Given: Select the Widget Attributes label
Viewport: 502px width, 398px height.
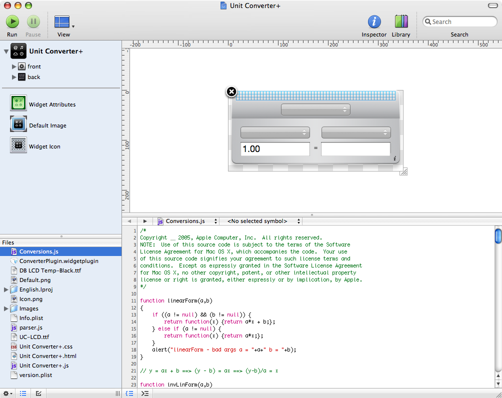Looking at the screenshot, I should tap(52, 104).
